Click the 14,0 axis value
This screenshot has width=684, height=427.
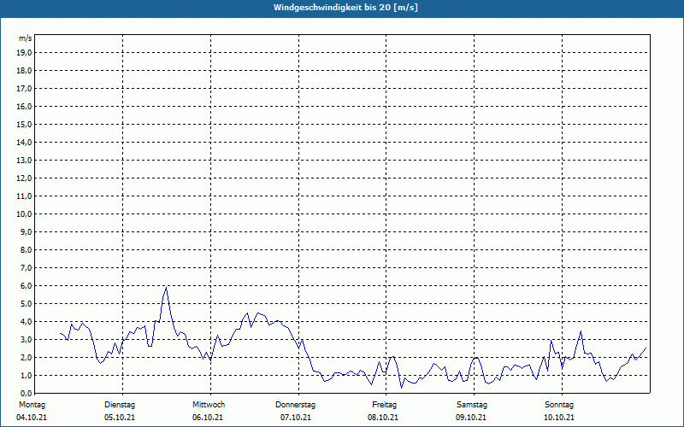24,143
